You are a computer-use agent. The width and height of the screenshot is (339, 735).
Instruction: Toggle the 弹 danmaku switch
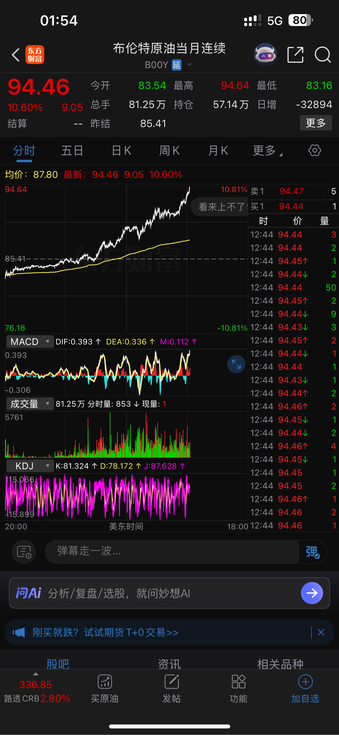[x=313, y=551]
